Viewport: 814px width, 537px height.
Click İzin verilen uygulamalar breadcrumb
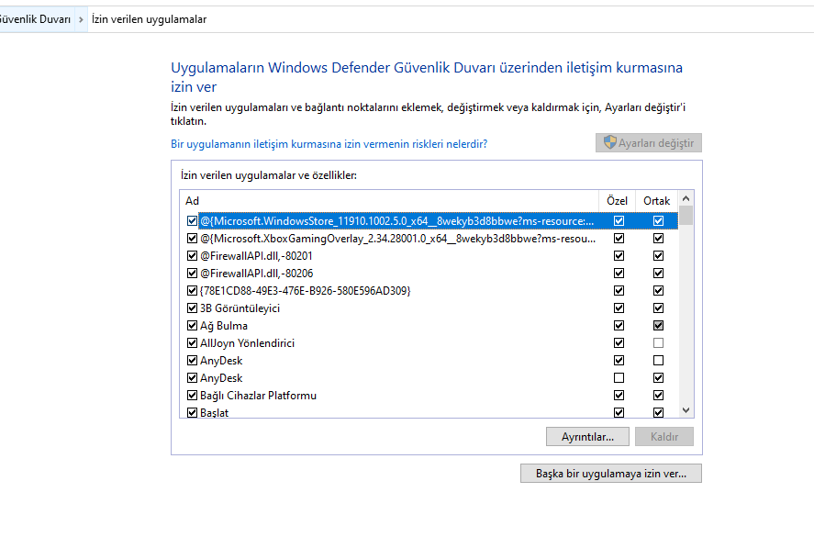tap(149, 19)
